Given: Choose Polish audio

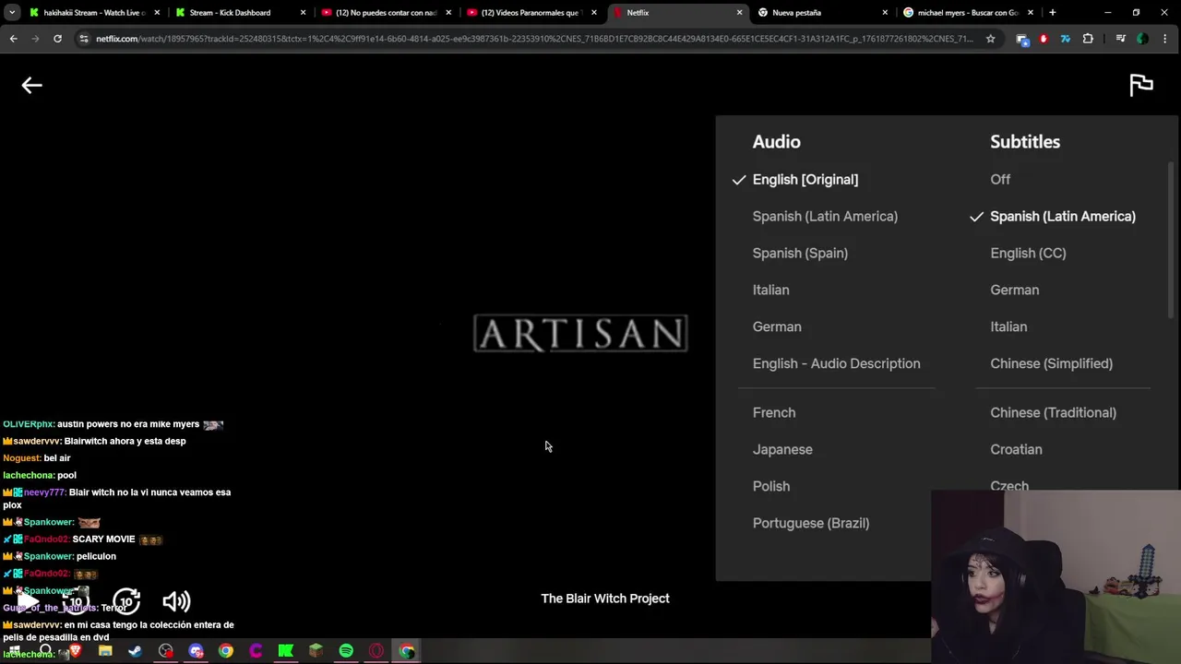Looking at the screenshot, I should [x=771, y=487].
